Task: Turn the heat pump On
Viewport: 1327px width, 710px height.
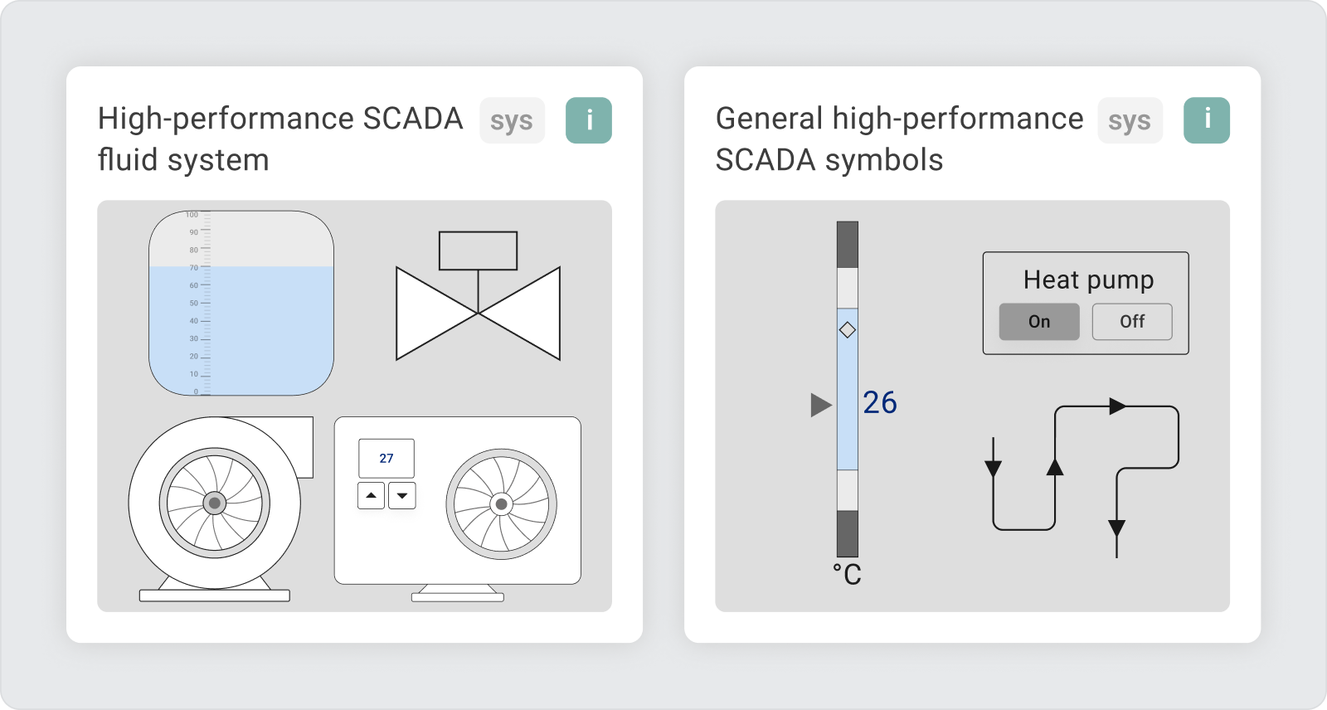Action: 1039,322
